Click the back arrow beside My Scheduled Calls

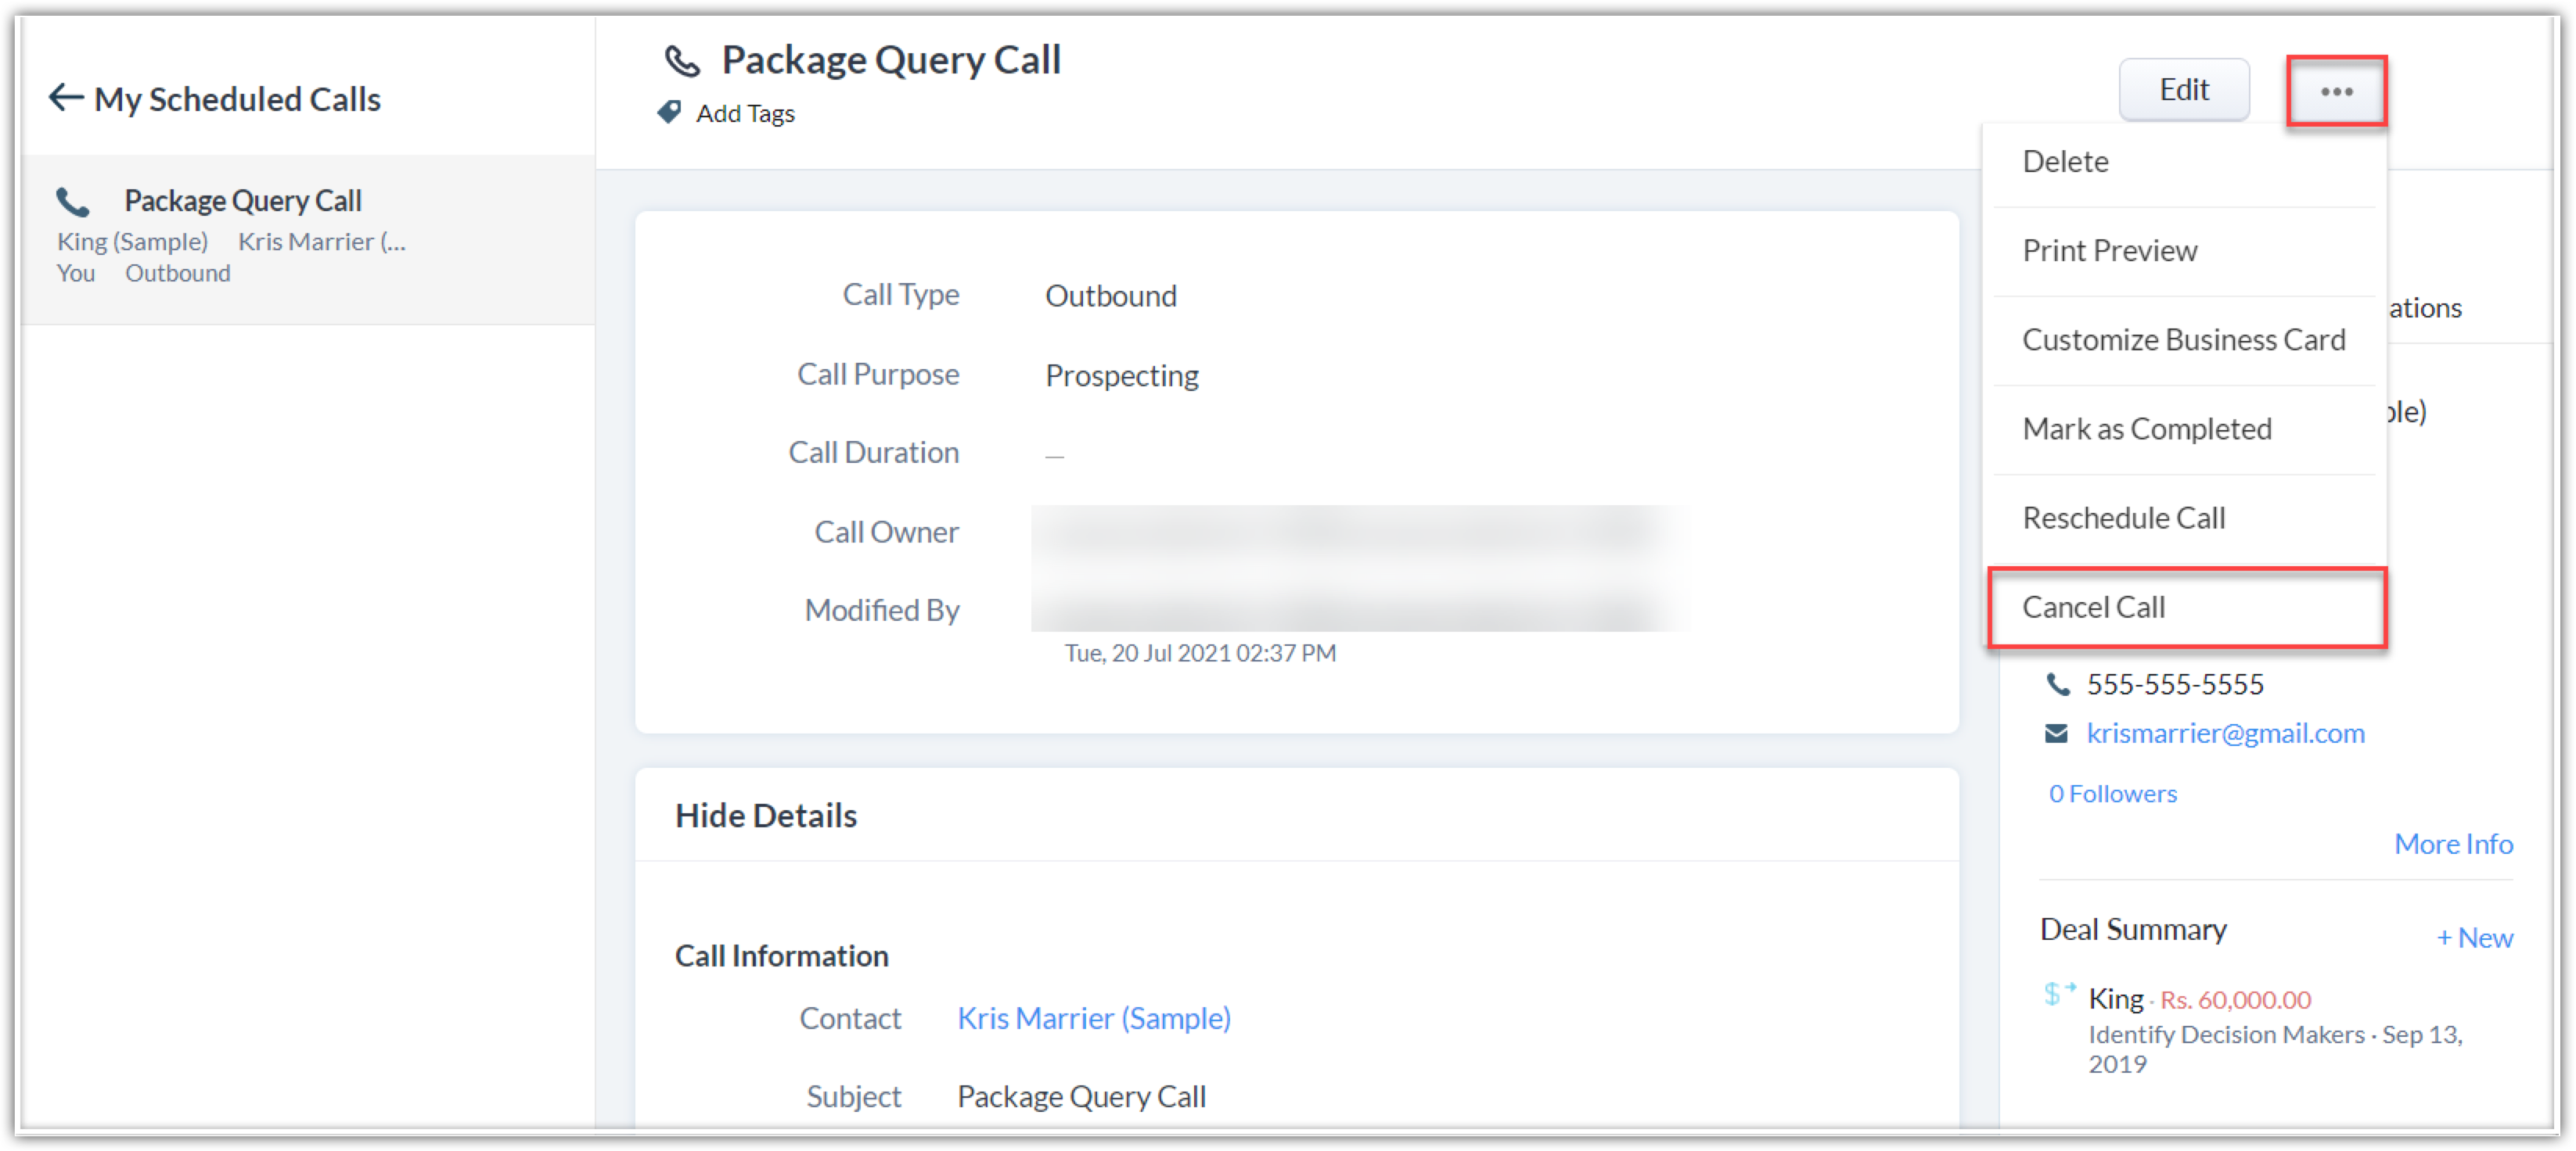point(66,98)
